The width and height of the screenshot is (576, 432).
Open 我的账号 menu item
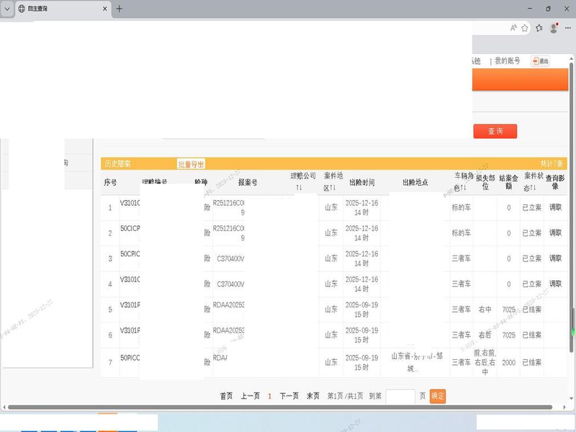pyautogui.click(x=507, y=61)
